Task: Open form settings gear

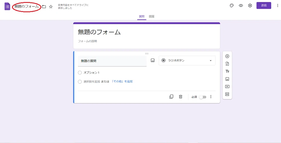Action: 250,6
